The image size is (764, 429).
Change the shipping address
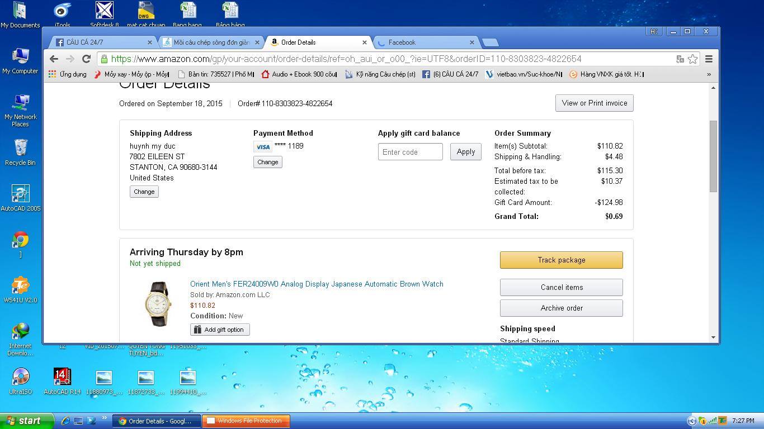pyautogui.click(x=144, y=192)
